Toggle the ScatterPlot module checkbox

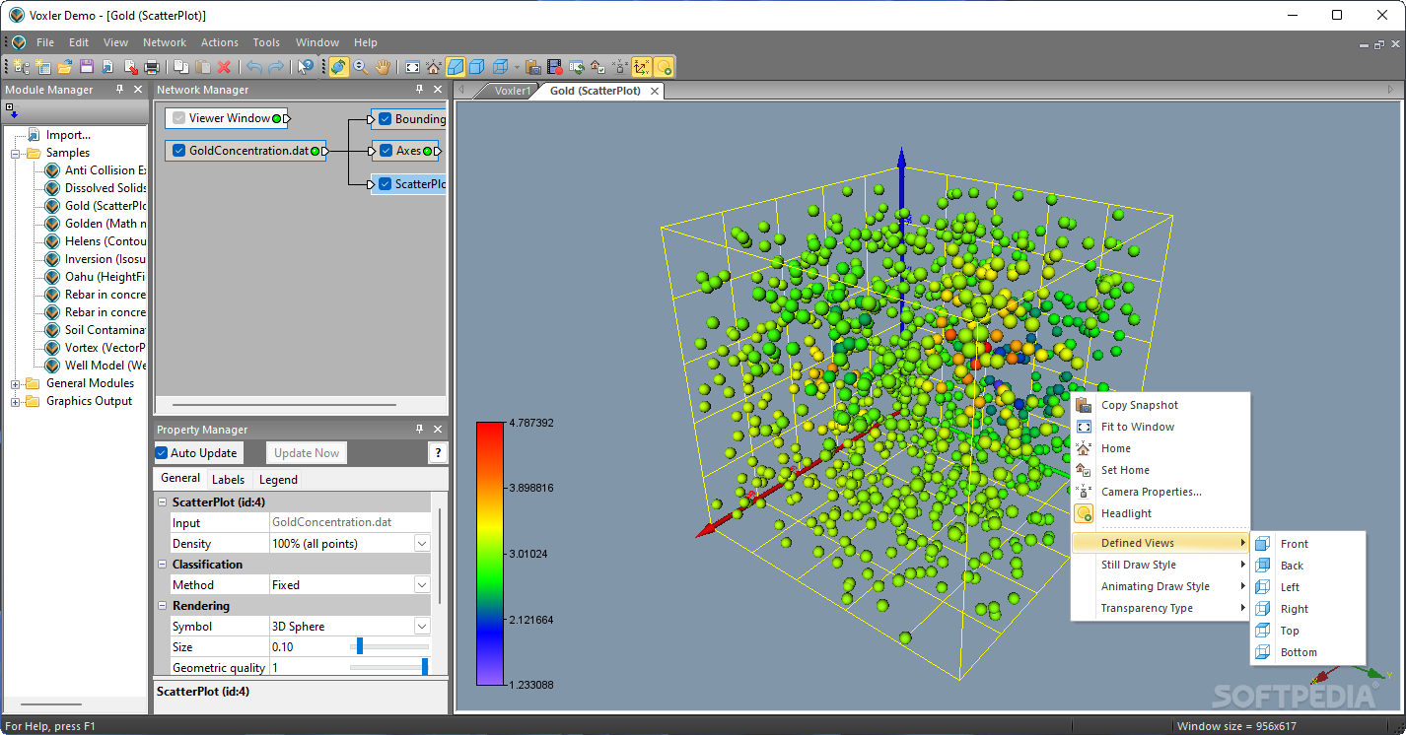(385, 183)
